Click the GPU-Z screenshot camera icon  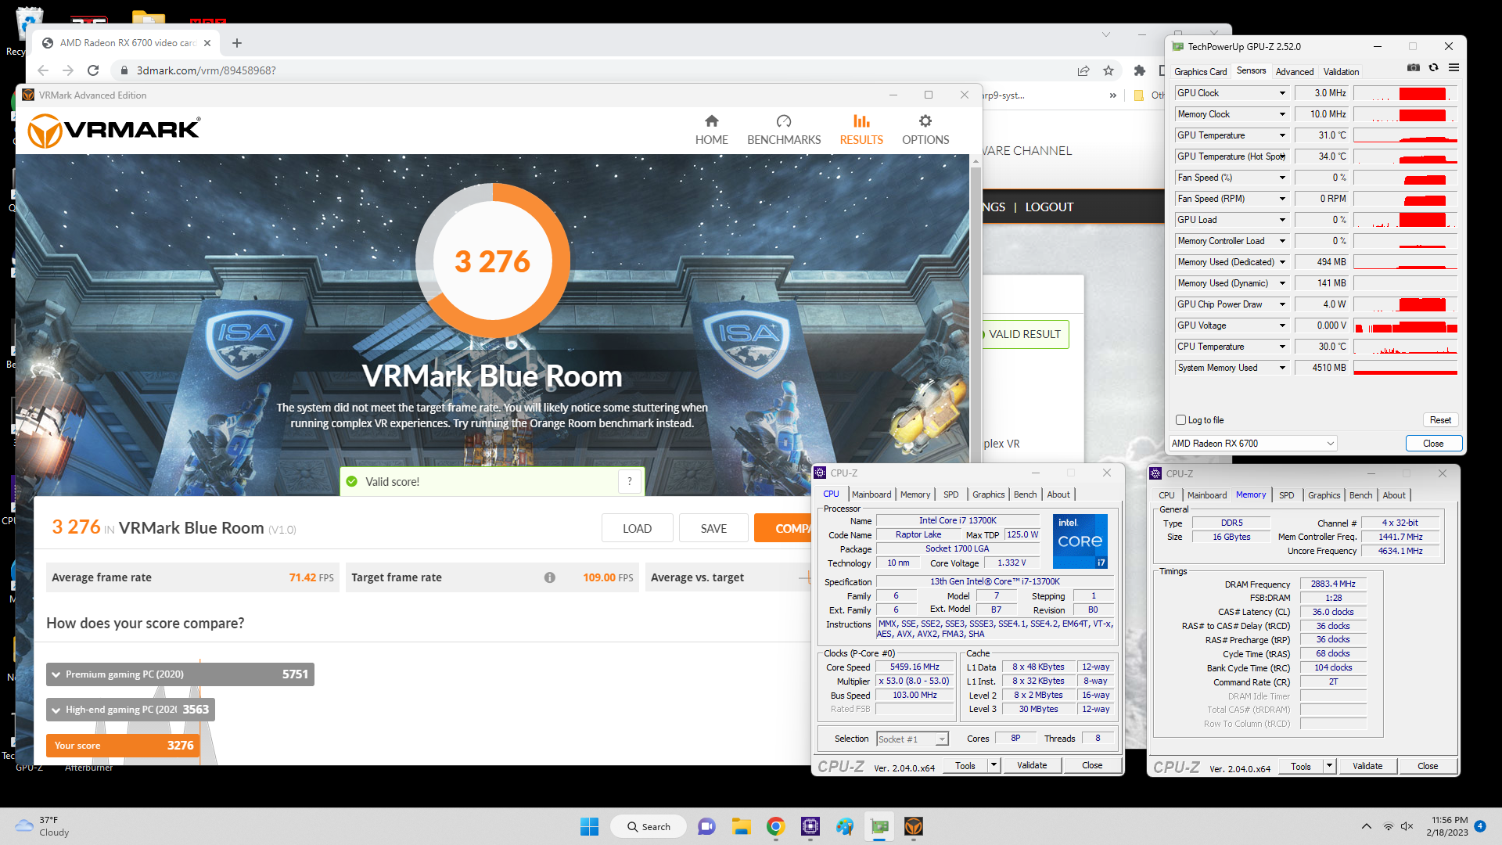pos(1414,68)
